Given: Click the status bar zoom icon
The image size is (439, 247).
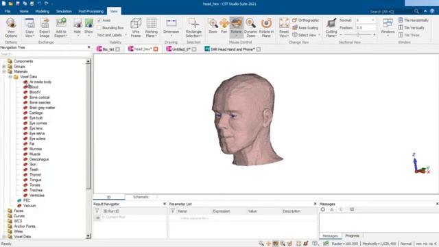Looking at the screenshot, I should click(x=261, y=244).
